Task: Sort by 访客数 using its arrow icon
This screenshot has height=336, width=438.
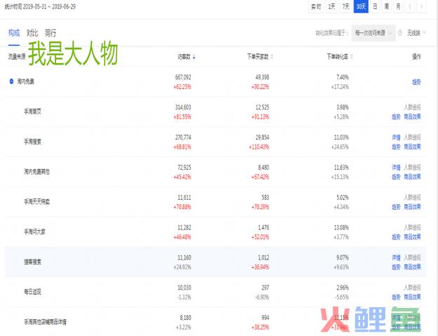Action: click(194, 58)
